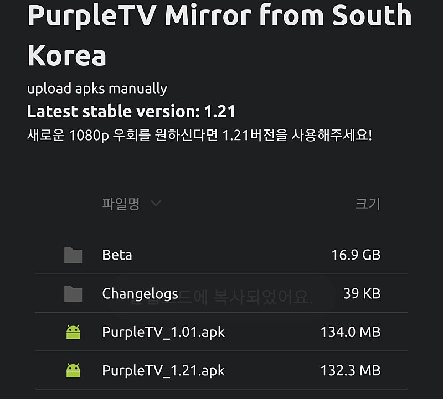Viewport: 443px width, 399px height.
Task: Open the Changelogs folder name link
Action: [140, 294]
